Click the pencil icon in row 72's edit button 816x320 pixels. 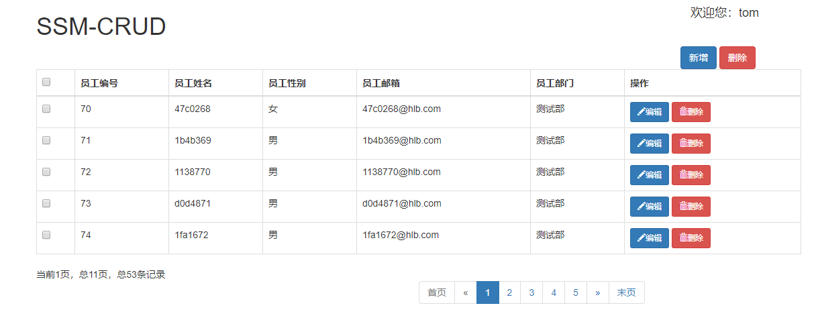[641, 175]
